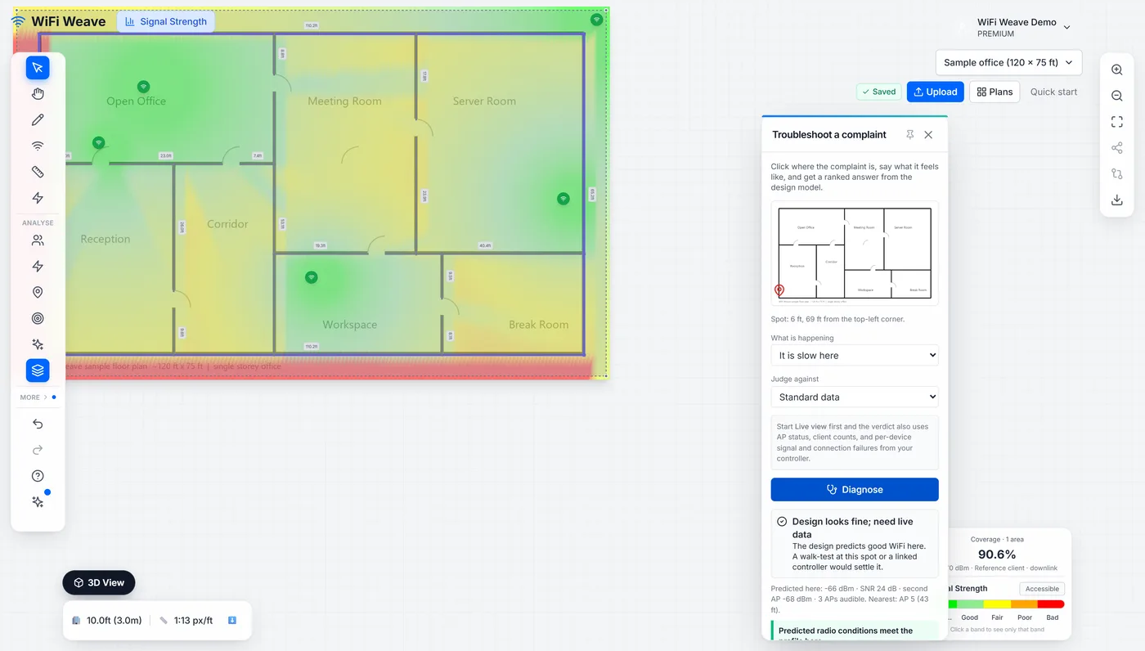Screen dimensions: 1145x651
Task: Click the access point above Open Office label
Action: click(x=143, y=87)
